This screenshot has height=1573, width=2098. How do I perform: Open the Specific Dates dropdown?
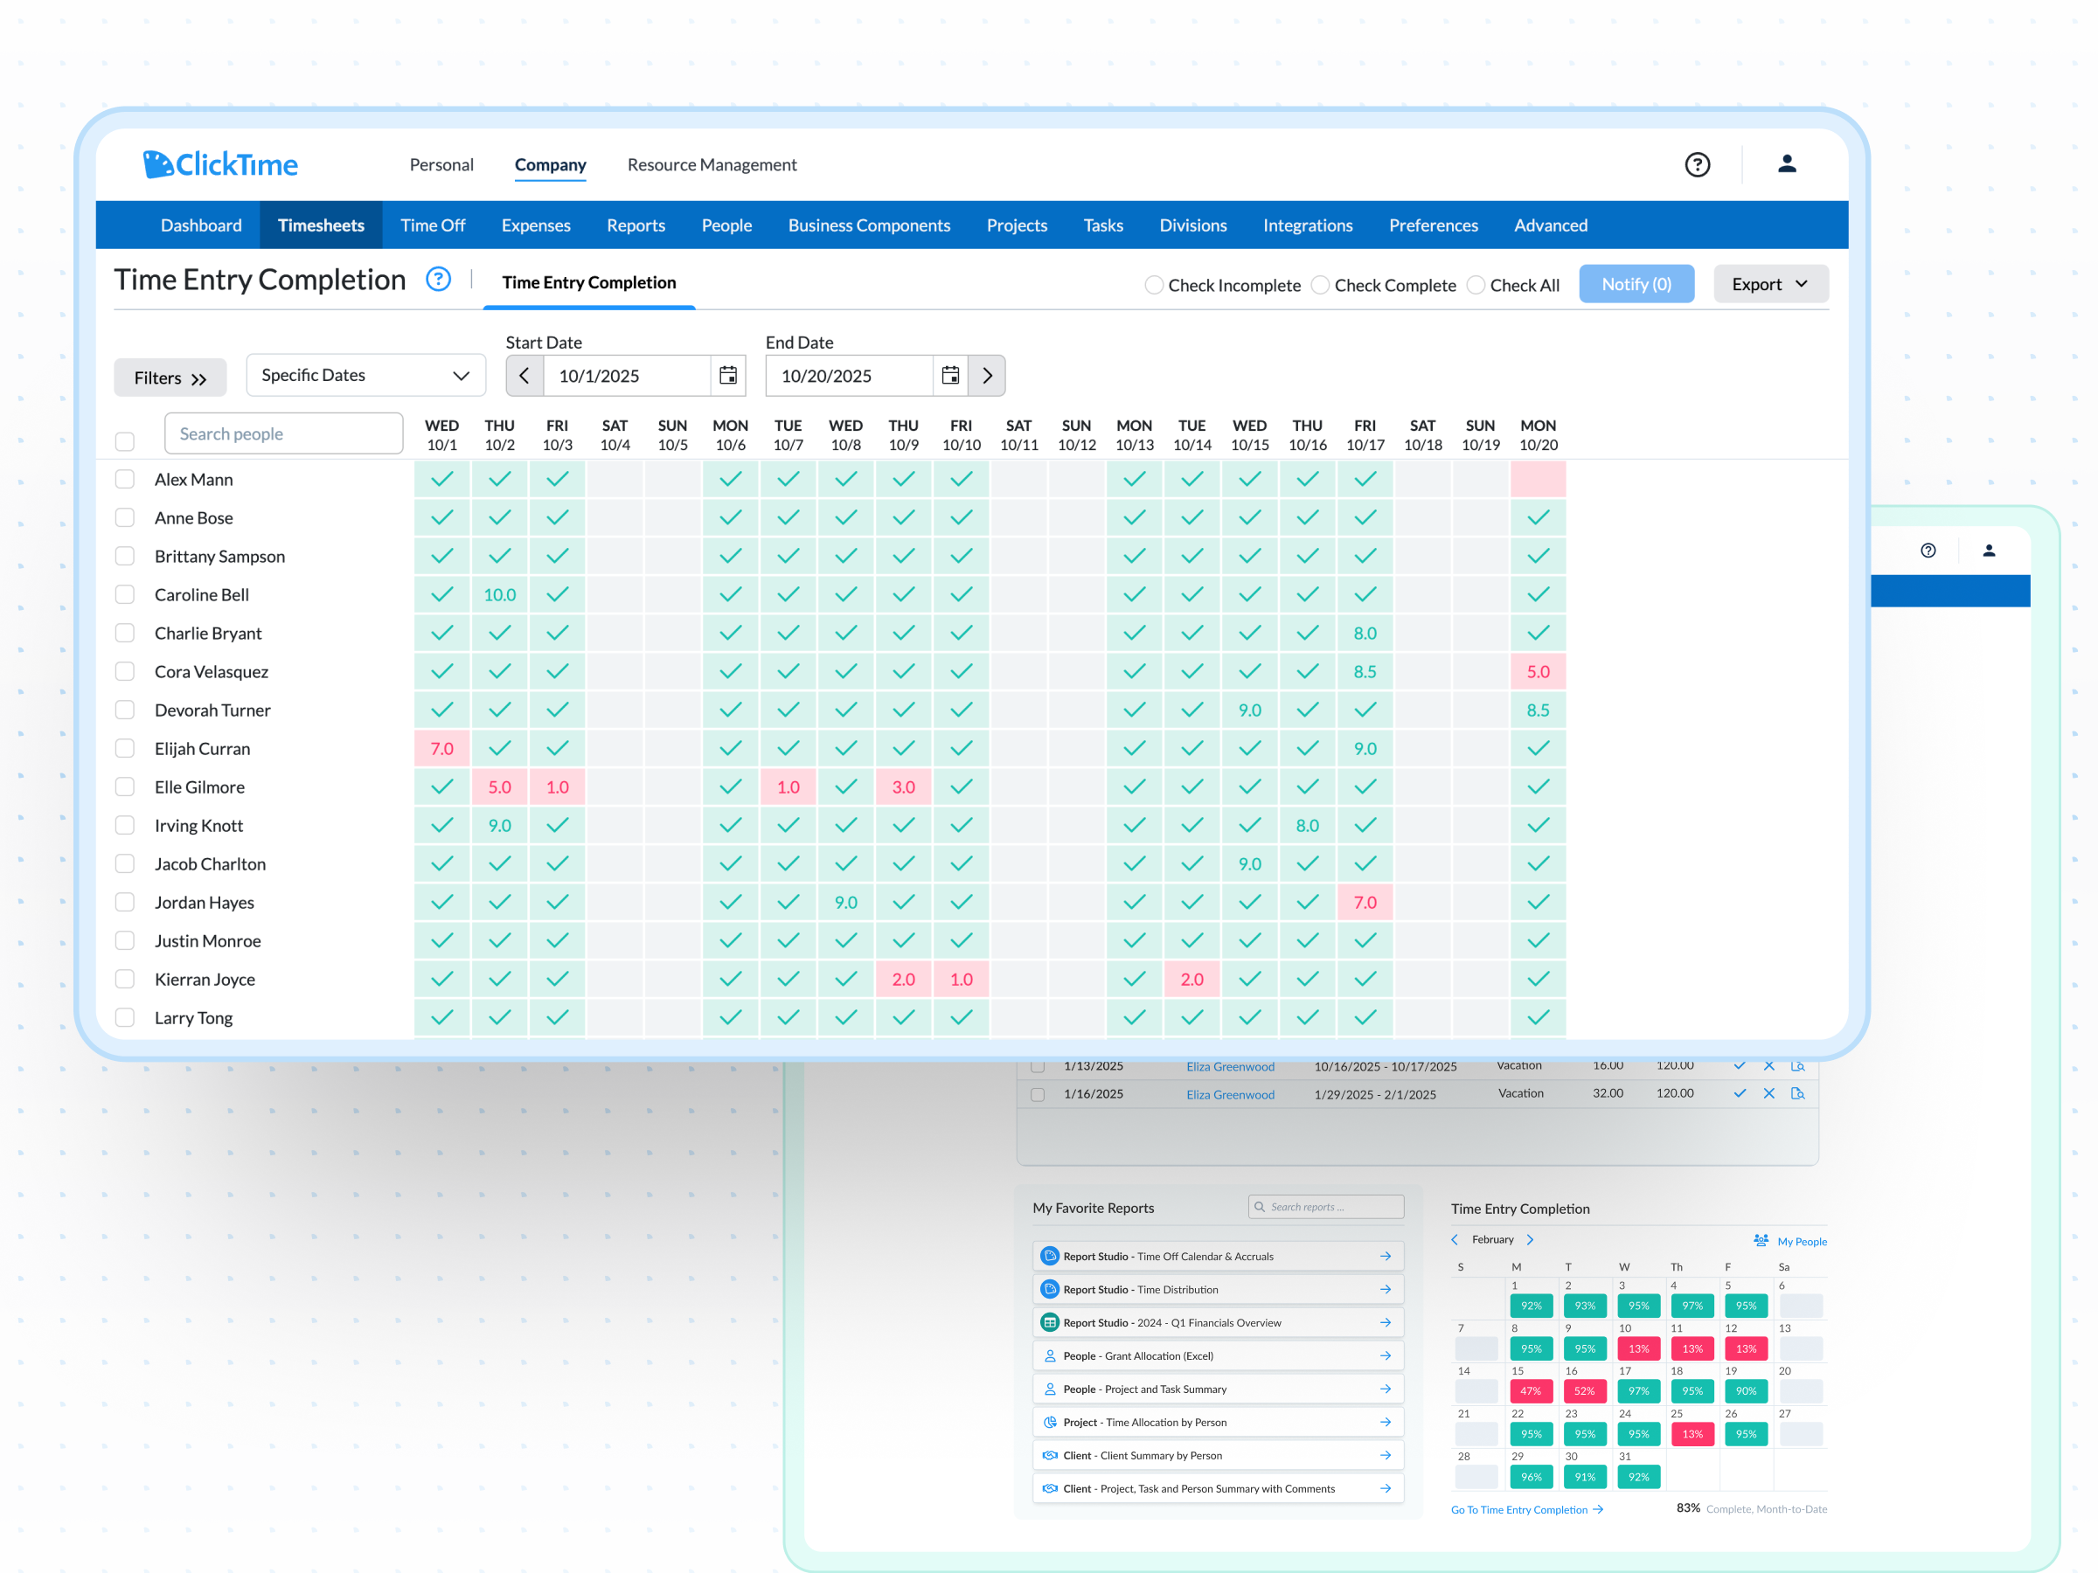pos(365,376)
